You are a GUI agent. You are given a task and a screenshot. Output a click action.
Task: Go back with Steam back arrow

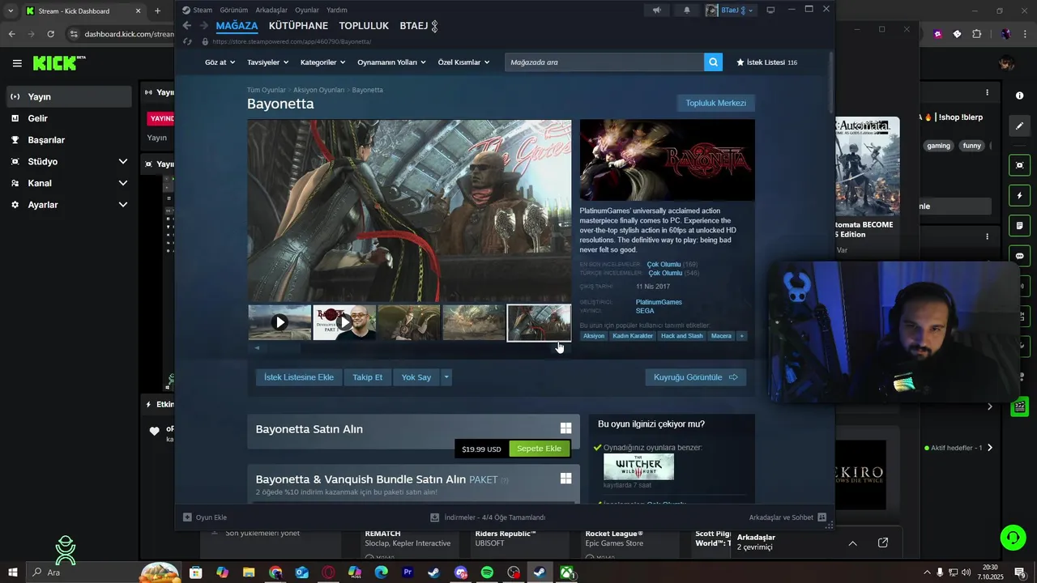[x=186, y=26]
